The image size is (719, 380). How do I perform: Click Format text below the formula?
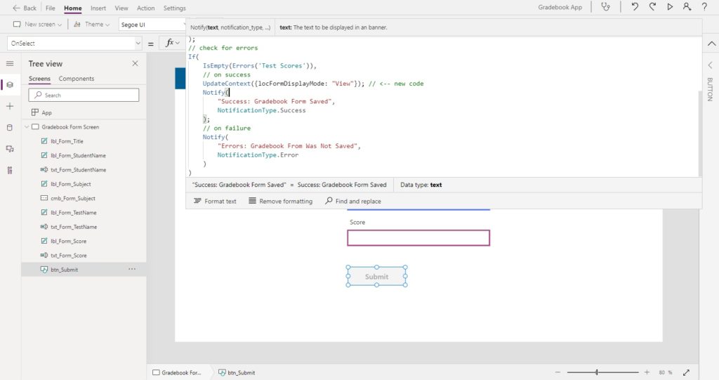[215, 201]
